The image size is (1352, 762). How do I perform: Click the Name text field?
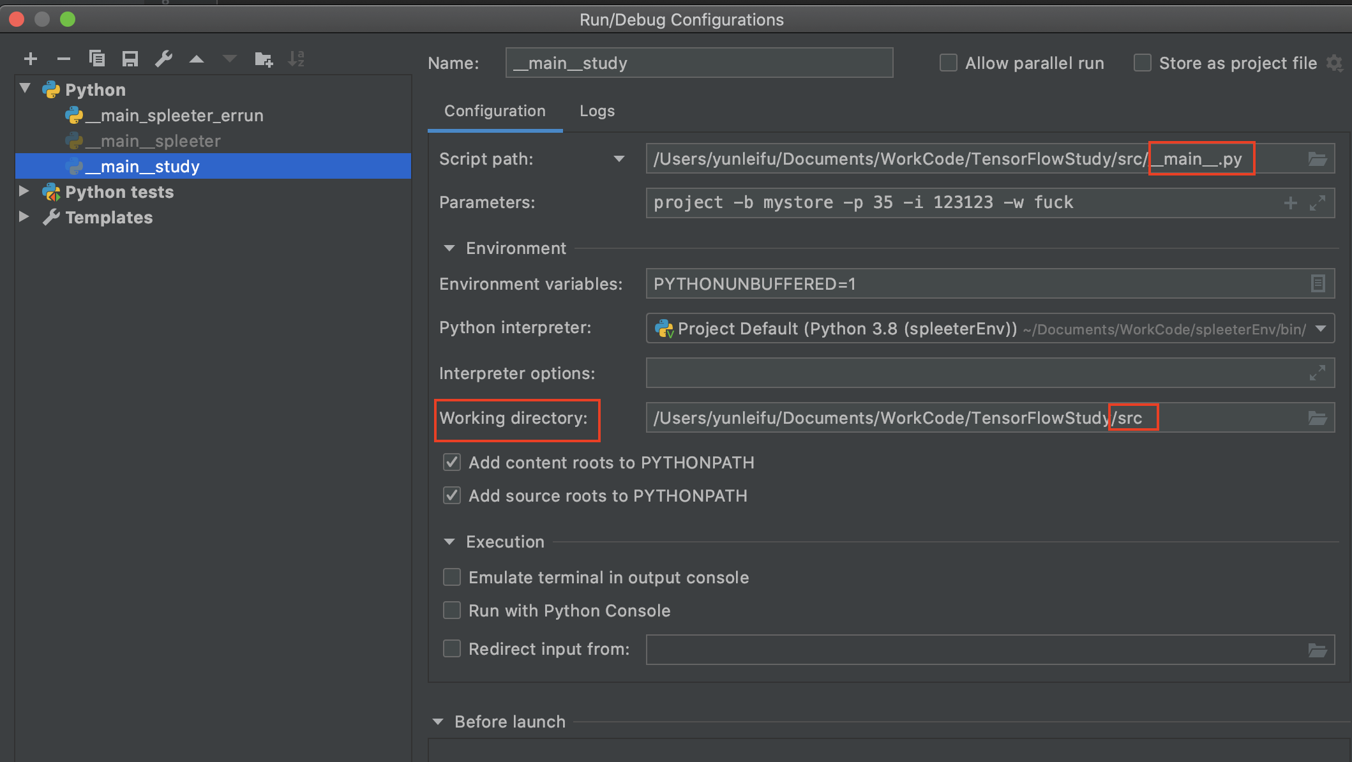coord(699,63)
